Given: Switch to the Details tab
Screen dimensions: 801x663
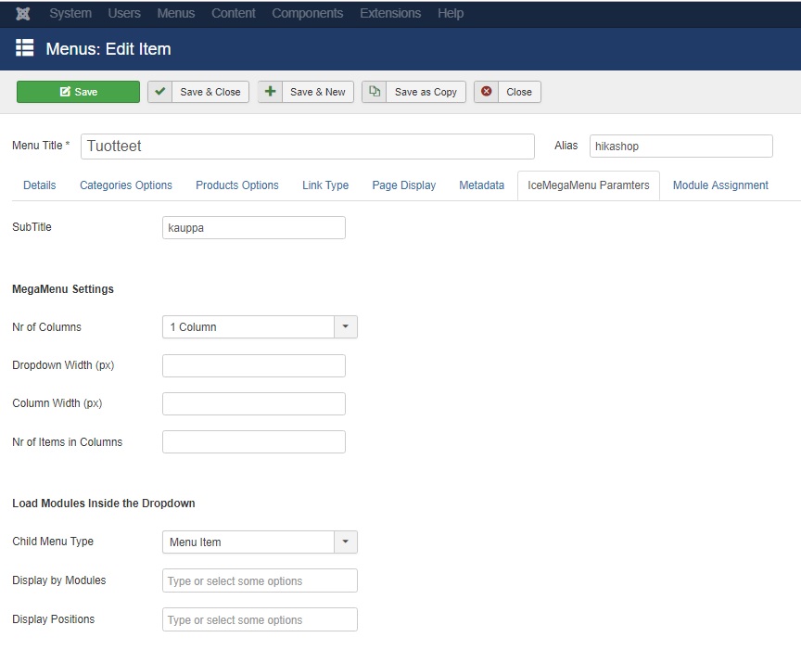Looking at the screenshot, I should (x=39, y=185).
